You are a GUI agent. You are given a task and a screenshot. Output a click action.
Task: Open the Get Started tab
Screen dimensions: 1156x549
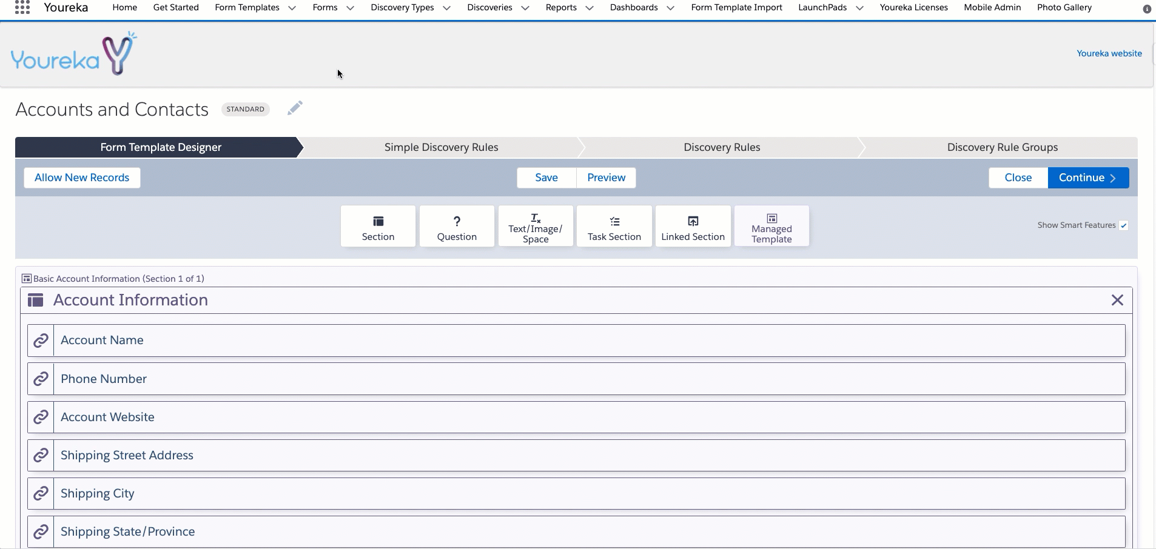click(176, 7)
